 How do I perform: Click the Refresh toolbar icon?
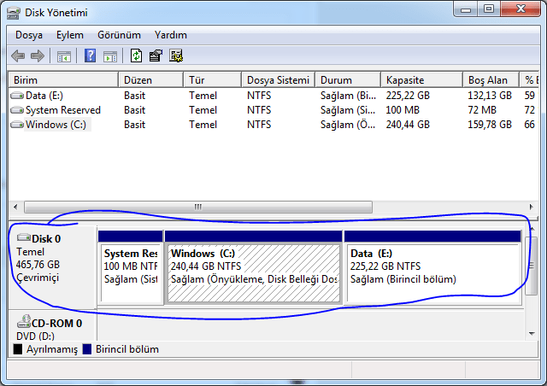(136, 56)
